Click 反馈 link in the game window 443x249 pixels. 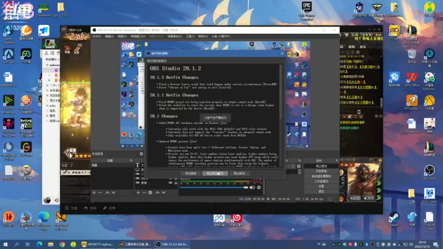(x=109, y=208)
